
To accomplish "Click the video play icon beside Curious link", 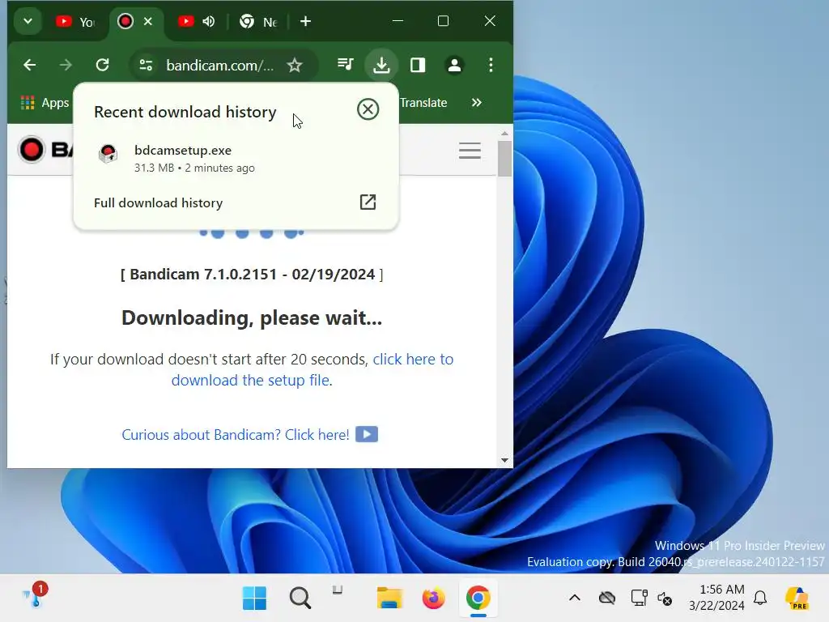I will pos(367,434).
